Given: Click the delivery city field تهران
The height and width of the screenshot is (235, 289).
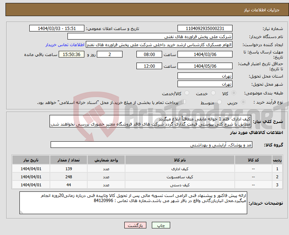Looking at the screenshot, I should [x=205, y=84].
